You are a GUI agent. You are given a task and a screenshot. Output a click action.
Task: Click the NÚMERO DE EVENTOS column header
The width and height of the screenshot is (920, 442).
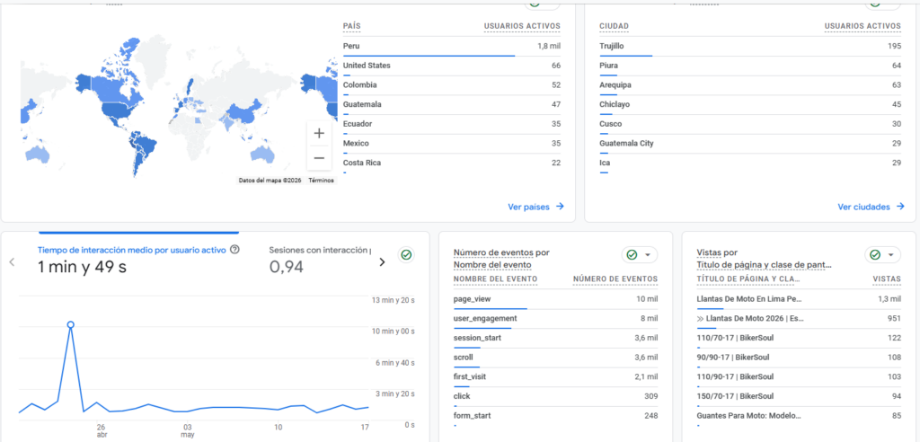615,278
